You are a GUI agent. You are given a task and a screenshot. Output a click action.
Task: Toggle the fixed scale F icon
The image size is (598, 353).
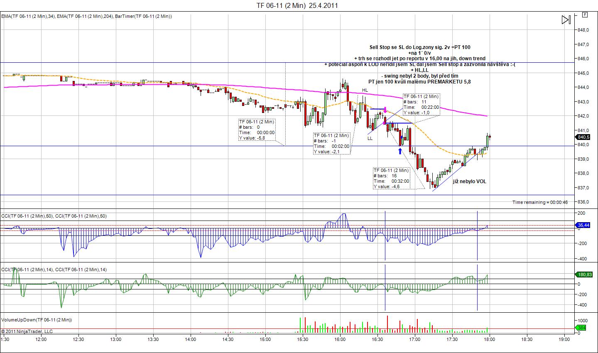(x=585, y=15)
